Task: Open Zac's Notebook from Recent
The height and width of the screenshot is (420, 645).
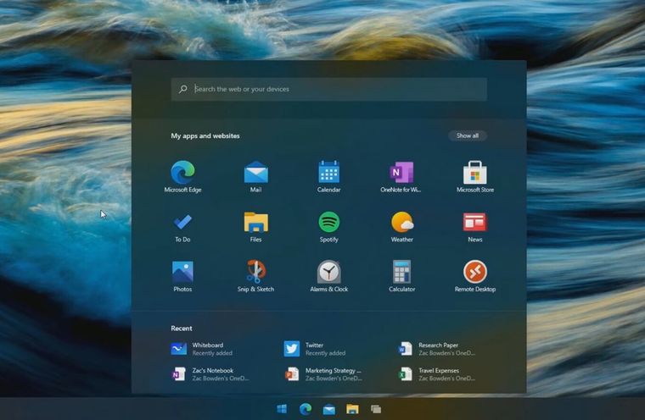Action: pyautogui.click(x=210, y=374)
